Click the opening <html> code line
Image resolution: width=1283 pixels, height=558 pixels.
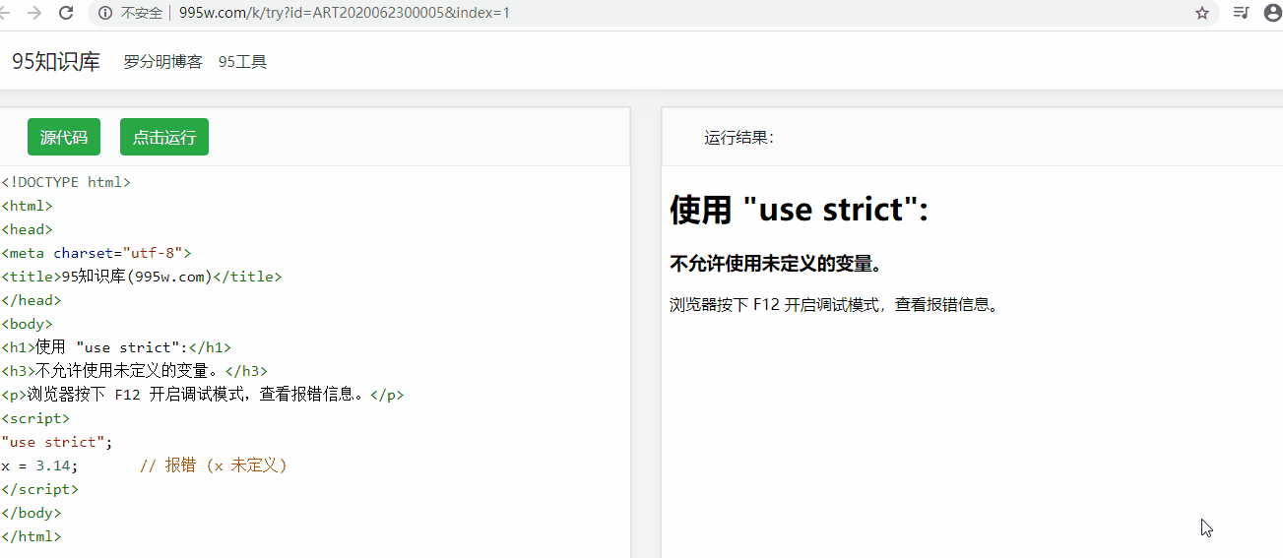27,206
